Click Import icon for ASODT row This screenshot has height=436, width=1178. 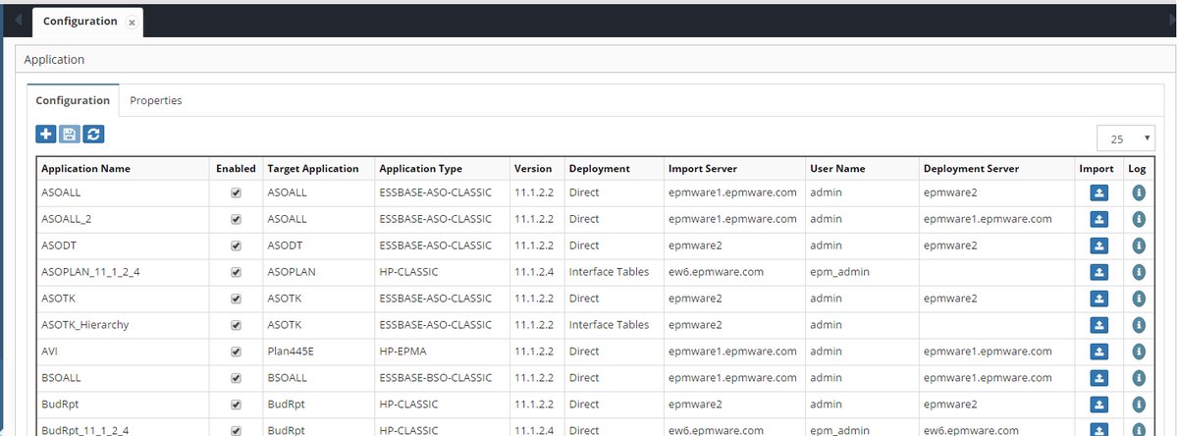pos(1099,246)
